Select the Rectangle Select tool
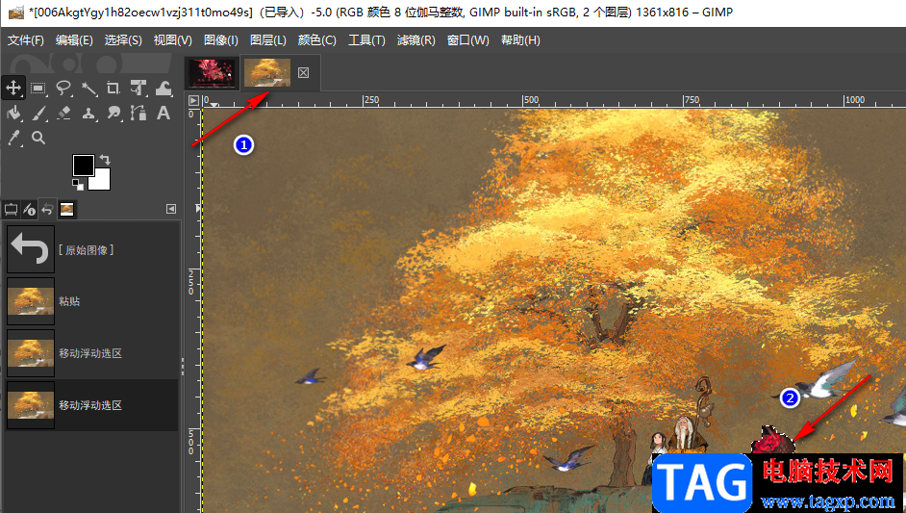The width and height of the screenshot is (906, 513). [x=38, y=88]
